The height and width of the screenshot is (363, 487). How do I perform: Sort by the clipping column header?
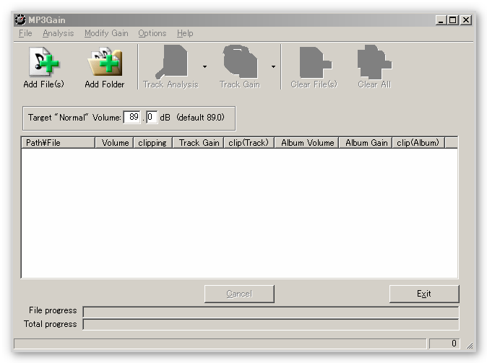pos(152,143)
